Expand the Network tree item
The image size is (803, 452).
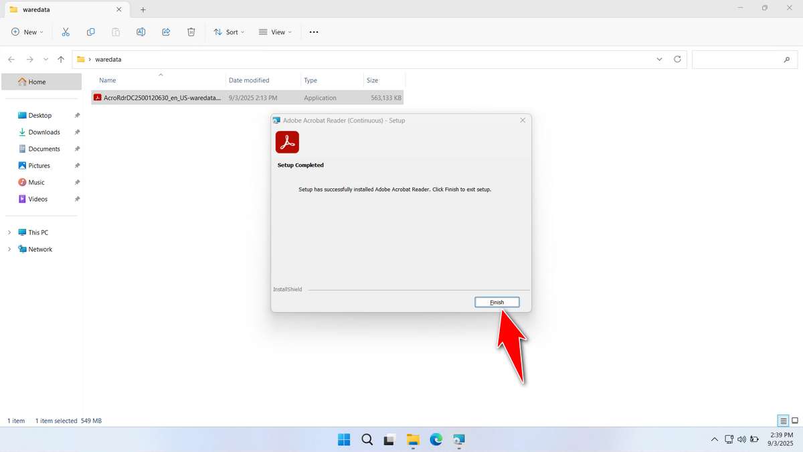9,249
